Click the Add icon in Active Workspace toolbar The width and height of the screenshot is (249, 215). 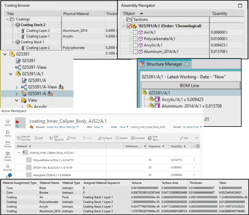click(x=36, y=138)
